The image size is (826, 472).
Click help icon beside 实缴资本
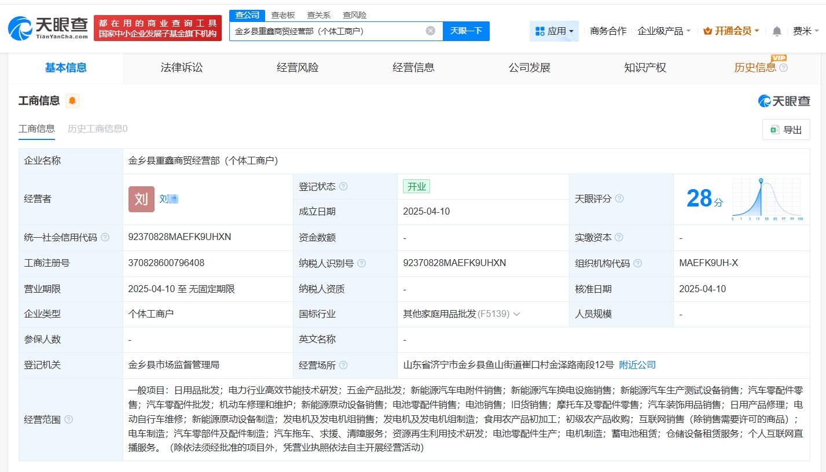[619, 238]
